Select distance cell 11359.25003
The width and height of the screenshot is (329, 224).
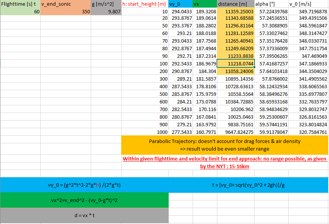(x=236, y=11)
